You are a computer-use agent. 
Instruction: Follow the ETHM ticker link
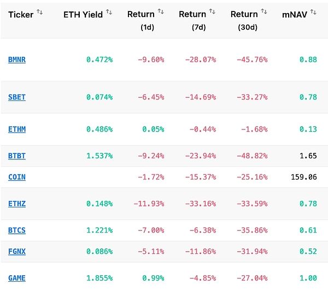17,129
